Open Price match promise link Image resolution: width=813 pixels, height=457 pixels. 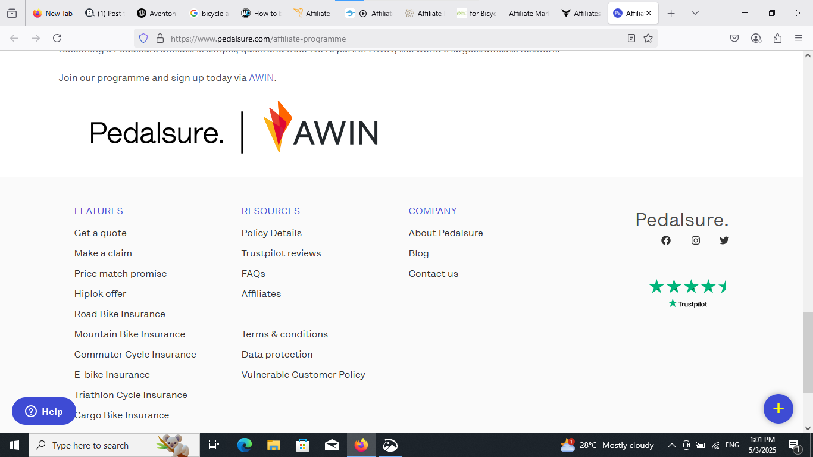point(120,274)
